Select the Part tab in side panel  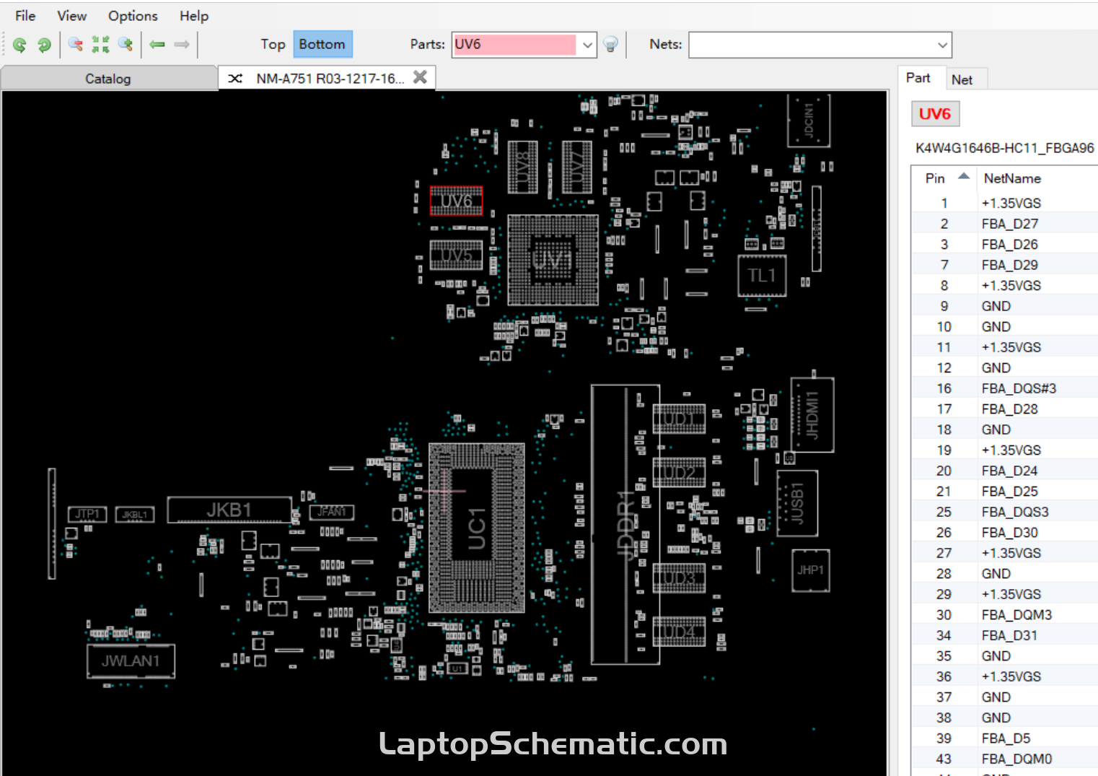pos(918,78)
